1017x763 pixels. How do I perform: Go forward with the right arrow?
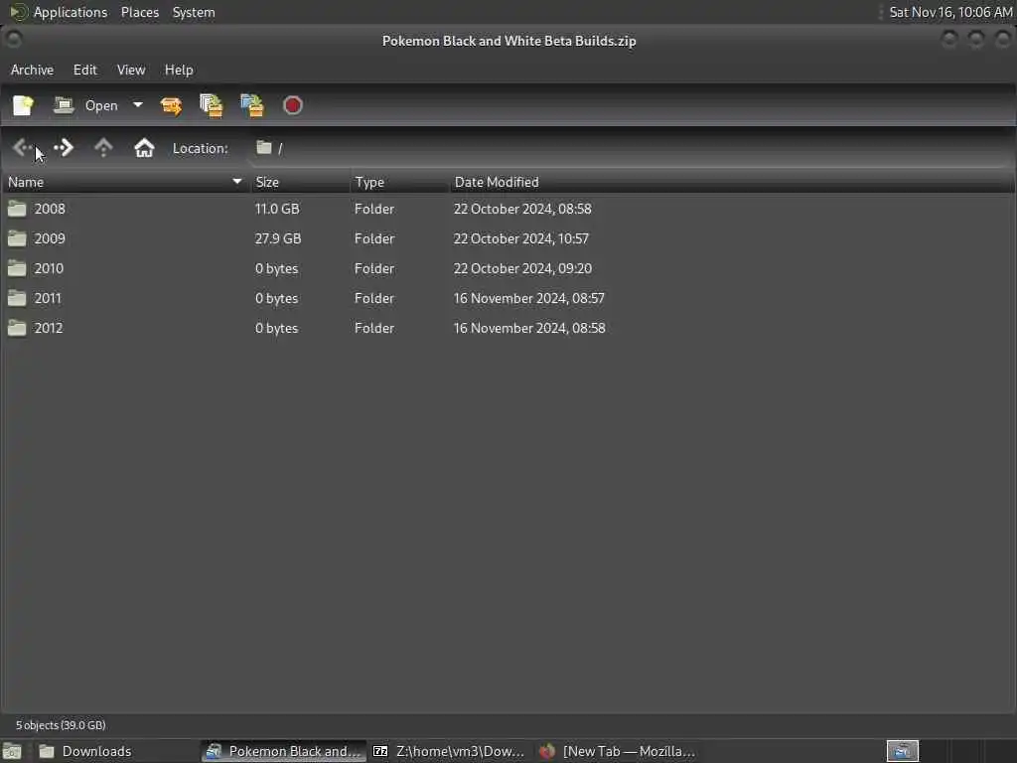pyautogui.click(x=64, y=148)
